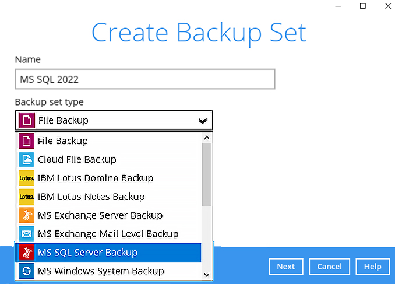Pick IBM Lotus Domino Backup option
Image resolution: width=395 pixels, height=284 pixels.
[x=108, y=178]
